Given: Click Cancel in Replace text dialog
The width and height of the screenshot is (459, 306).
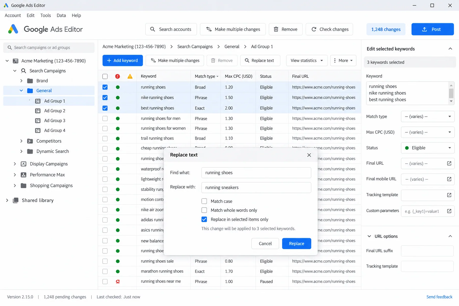Looking at the screenshot, I should [265, 244].
